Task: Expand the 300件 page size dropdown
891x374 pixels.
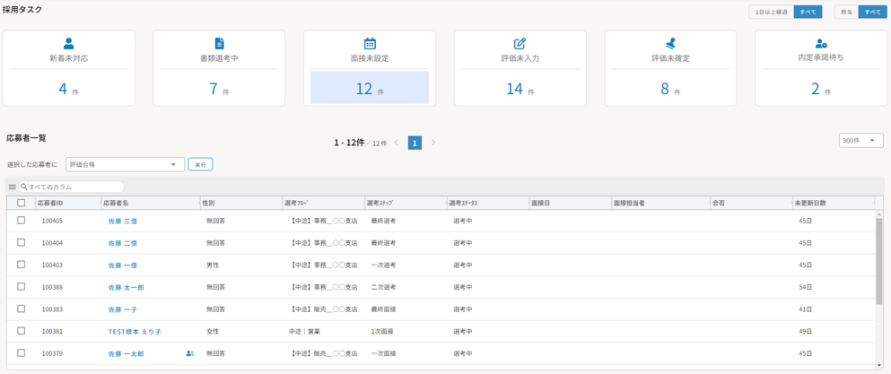Action: tap(860, 141)
